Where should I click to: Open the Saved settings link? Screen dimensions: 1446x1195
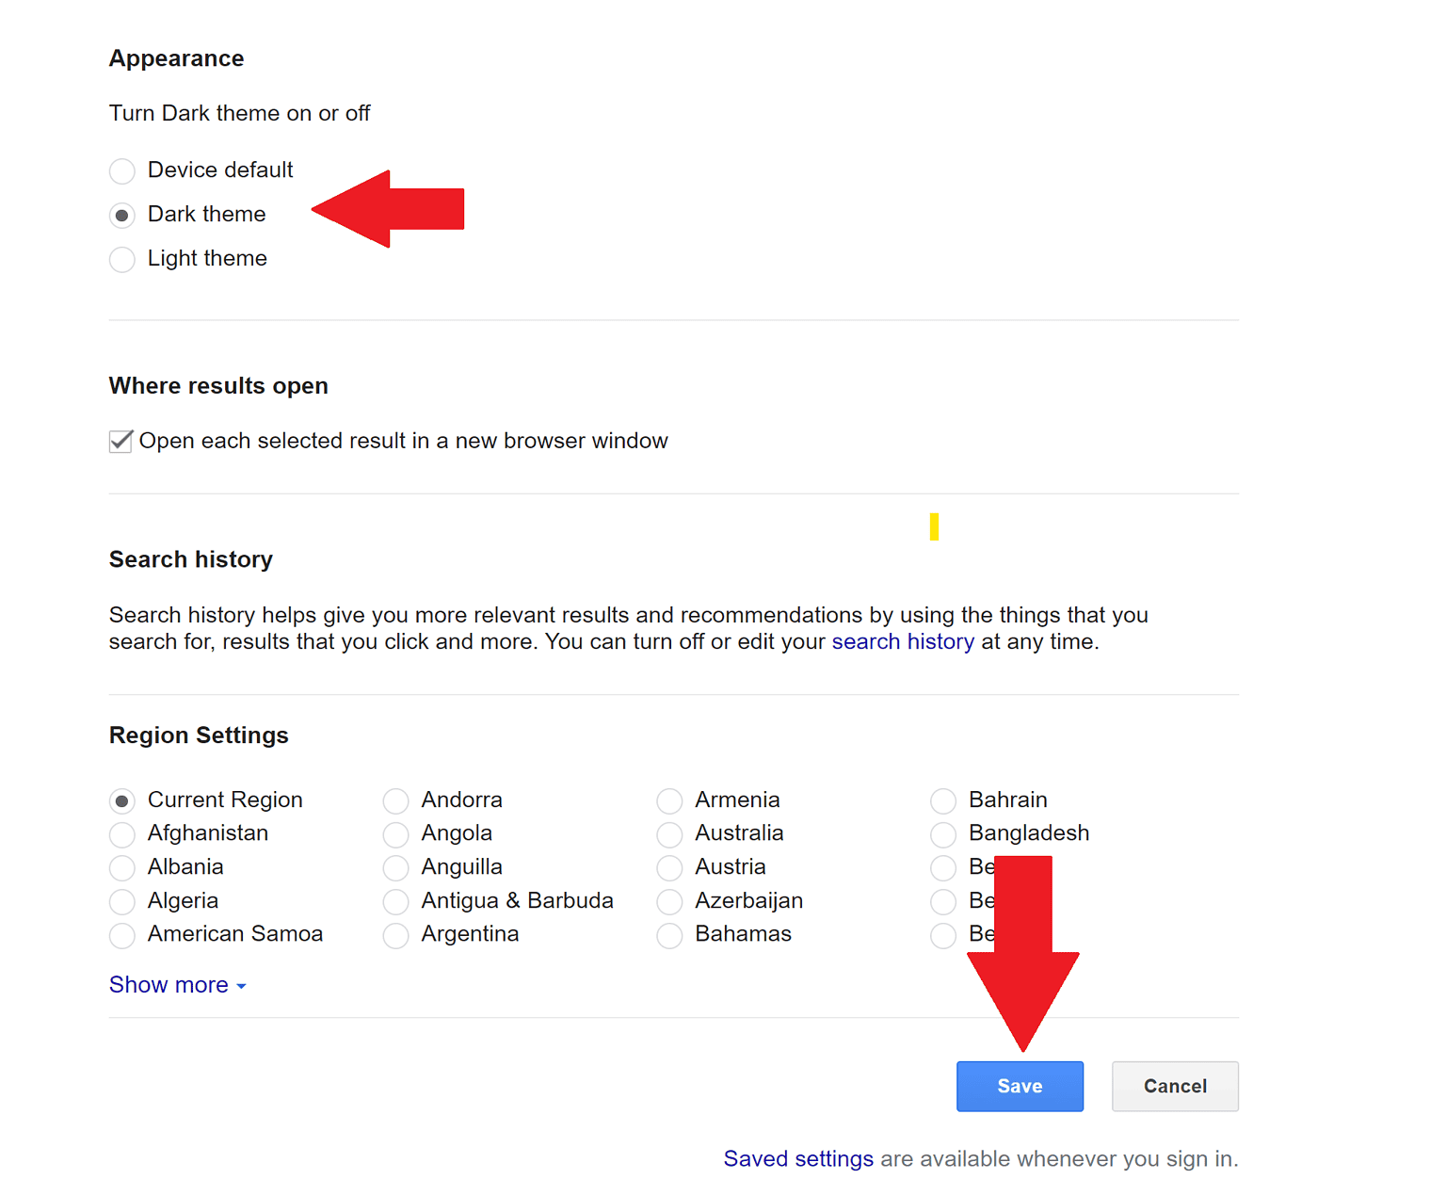point(797,1159)
